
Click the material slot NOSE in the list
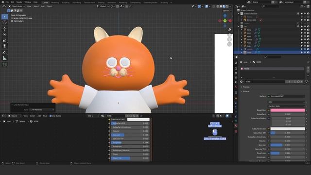click(x=272, y=69)
